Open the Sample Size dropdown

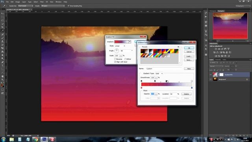pyautogui.click(x=26, y=6)
